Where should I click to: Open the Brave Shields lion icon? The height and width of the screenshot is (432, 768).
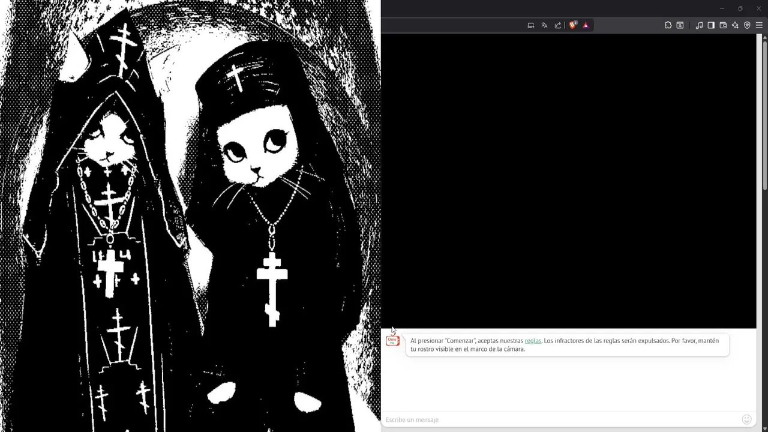coord(573,25)
